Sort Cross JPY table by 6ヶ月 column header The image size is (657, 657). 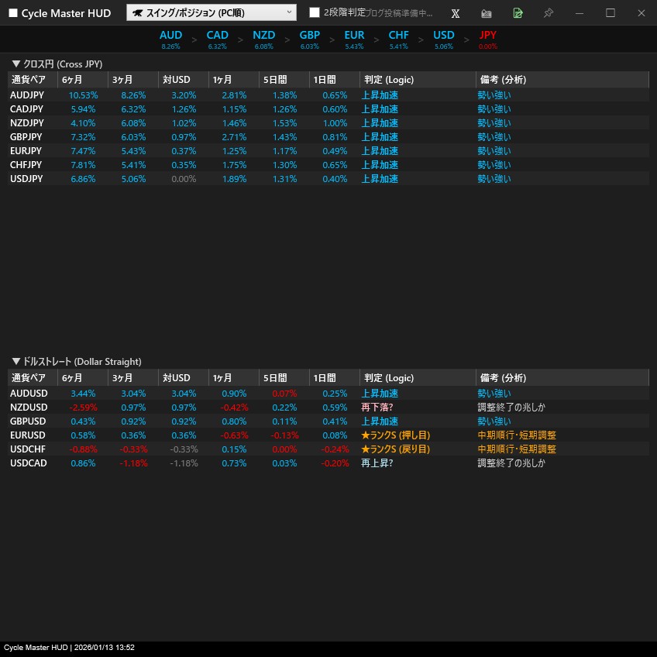coord(72,80)
